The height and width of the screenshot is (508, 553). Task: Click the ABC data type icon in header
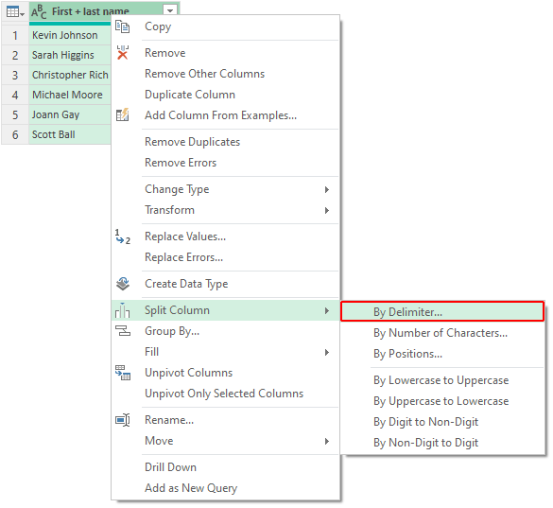tap(39, 11)
